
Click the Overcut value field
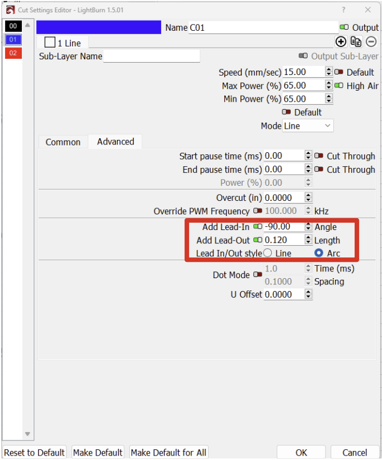click(x=284, y=198)
